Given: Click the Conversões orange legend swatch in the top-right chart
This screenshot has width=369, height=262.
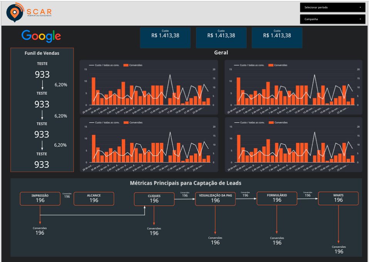Looking at the screenshot, I should (x=271, y=65).
